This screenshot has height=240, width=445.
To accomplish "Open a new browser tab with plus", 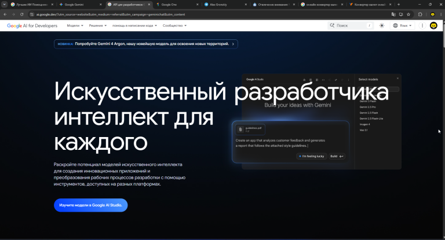I will pos(399,5).
